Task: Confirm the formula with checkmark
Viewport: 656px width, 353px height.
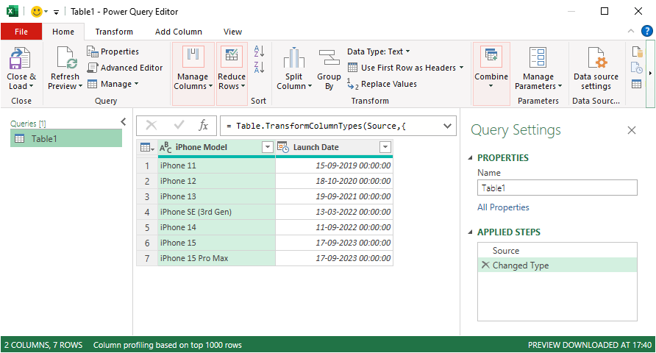Action: [179, 125]
